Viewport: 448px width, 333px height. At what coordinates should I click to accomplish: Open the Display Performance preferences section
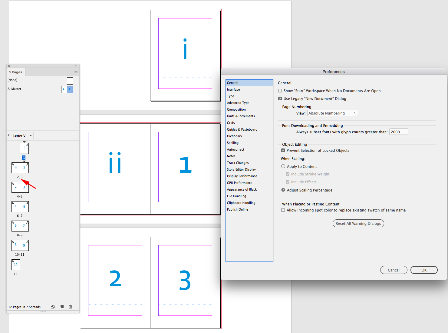(x=242, y=176)
